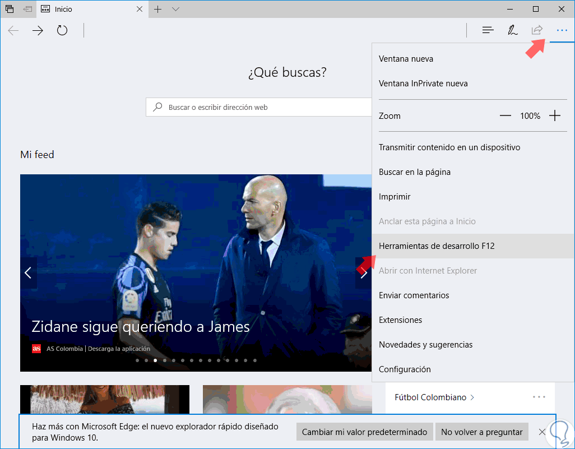
Task: Show next feed slide arrow
Action: [x=363, y=272]
